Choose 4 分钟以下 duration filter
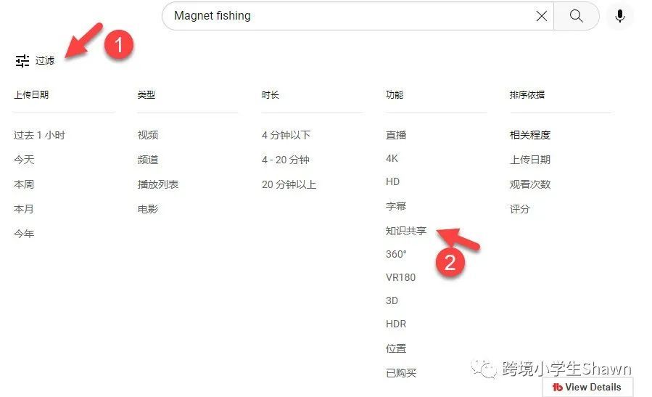The height and width of the screenshot is (397, 652). click(x=286, y=135)
